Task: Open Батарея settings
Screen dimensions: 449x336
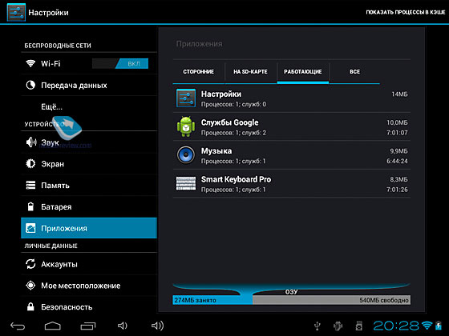Action: pyautogui.click(x=89, y=206)
